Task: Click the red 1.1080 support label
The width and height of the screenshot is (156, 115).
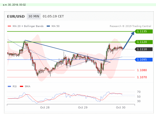Action: pos(142,70)
